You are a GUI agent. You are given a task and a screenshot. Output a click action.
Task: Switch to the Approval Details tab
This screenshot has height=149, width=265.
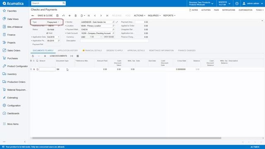coord(136,50)
